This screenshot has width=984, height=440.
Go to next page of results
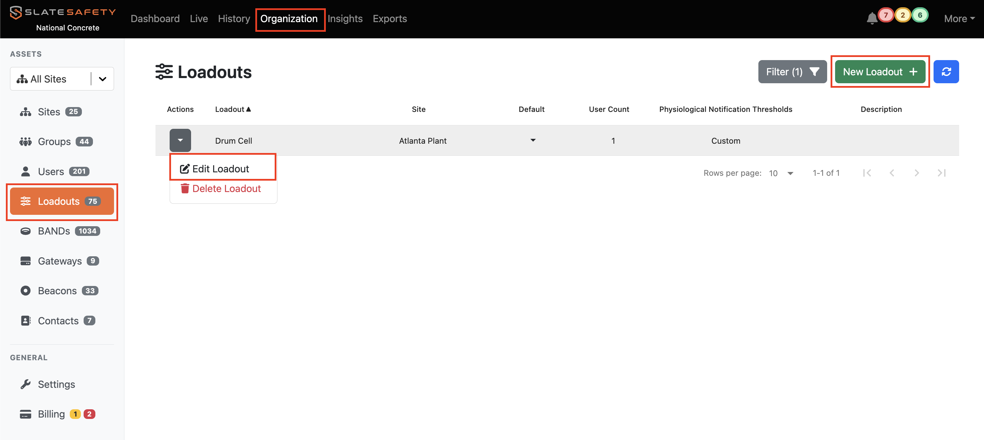tap(916, 173)
